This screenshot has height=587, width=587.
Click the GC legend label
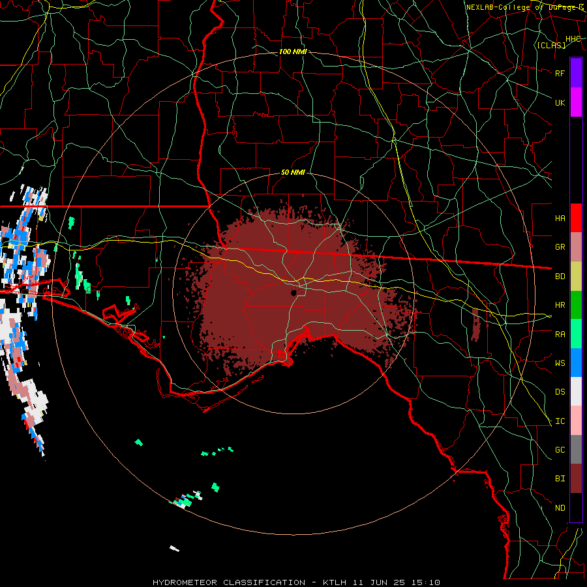560,450
